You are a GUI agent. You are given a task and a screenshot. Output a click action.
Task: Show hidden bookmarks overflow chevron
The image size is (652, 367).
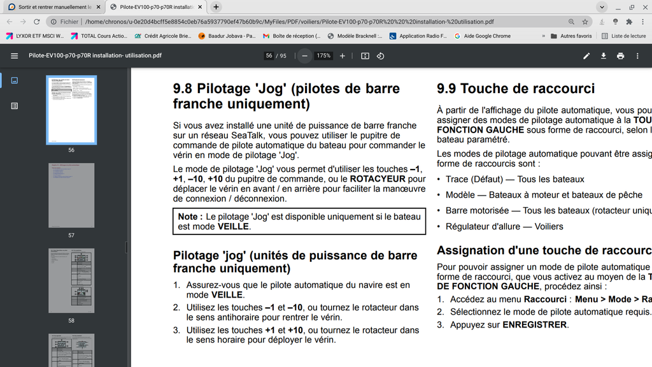pyautogui.click(x=544, y=36)
